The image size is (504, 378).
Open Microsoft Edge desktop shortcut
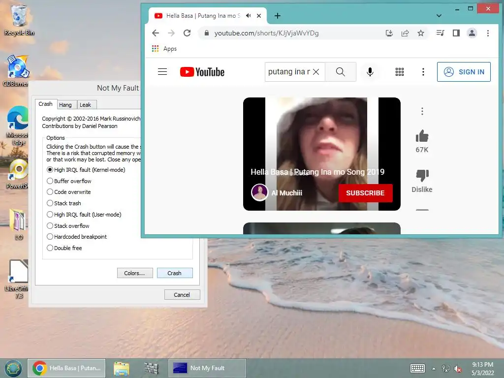coord(17,126)
